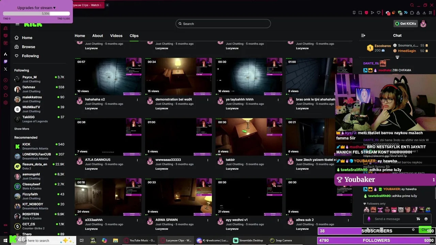This screenshot has height=245, width=436.
Task: Open player icon in browser sidebar
Action: click(5, 80)
